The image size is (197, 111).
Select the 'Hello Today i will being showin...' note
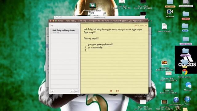pos(64,31)
